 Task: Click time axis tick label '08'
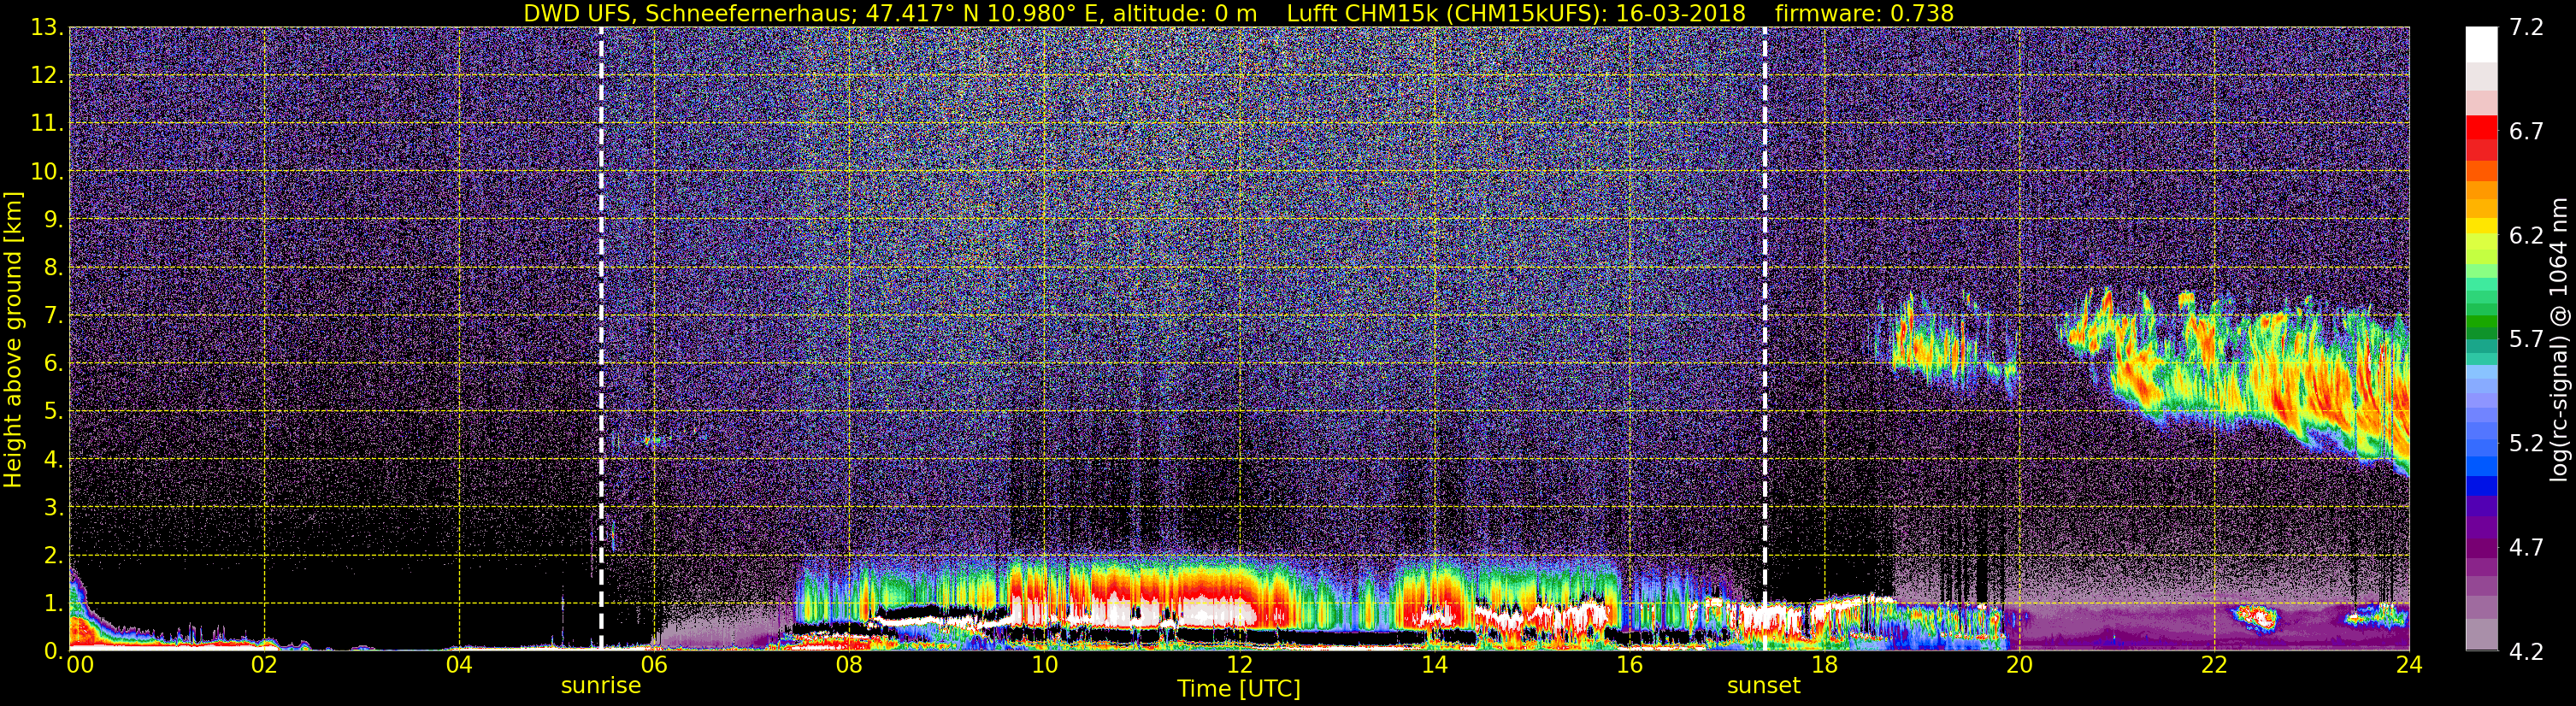coord(849,665)
